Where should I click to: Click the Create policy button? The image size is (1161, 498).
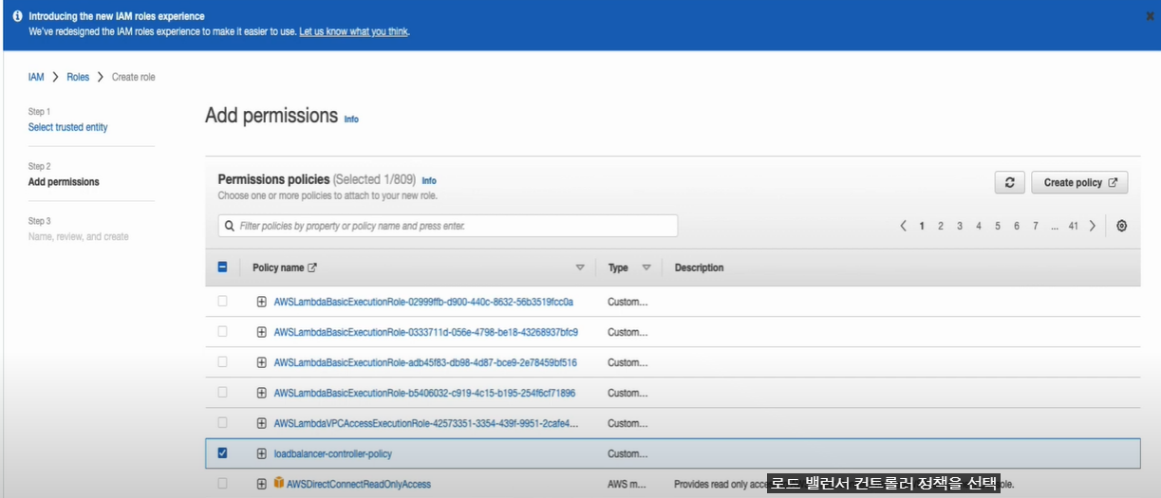coord(1080,182)
